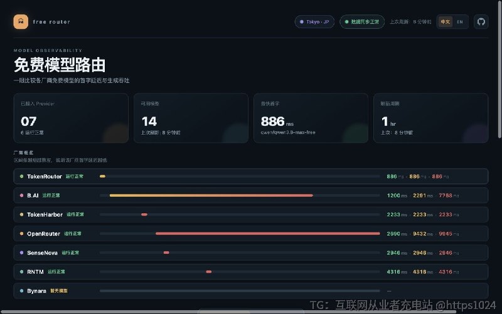Click the 运行正常 tag beside TokenRouter
The height and width of the screenshot is (314, 502).
(x=74, y=176)
